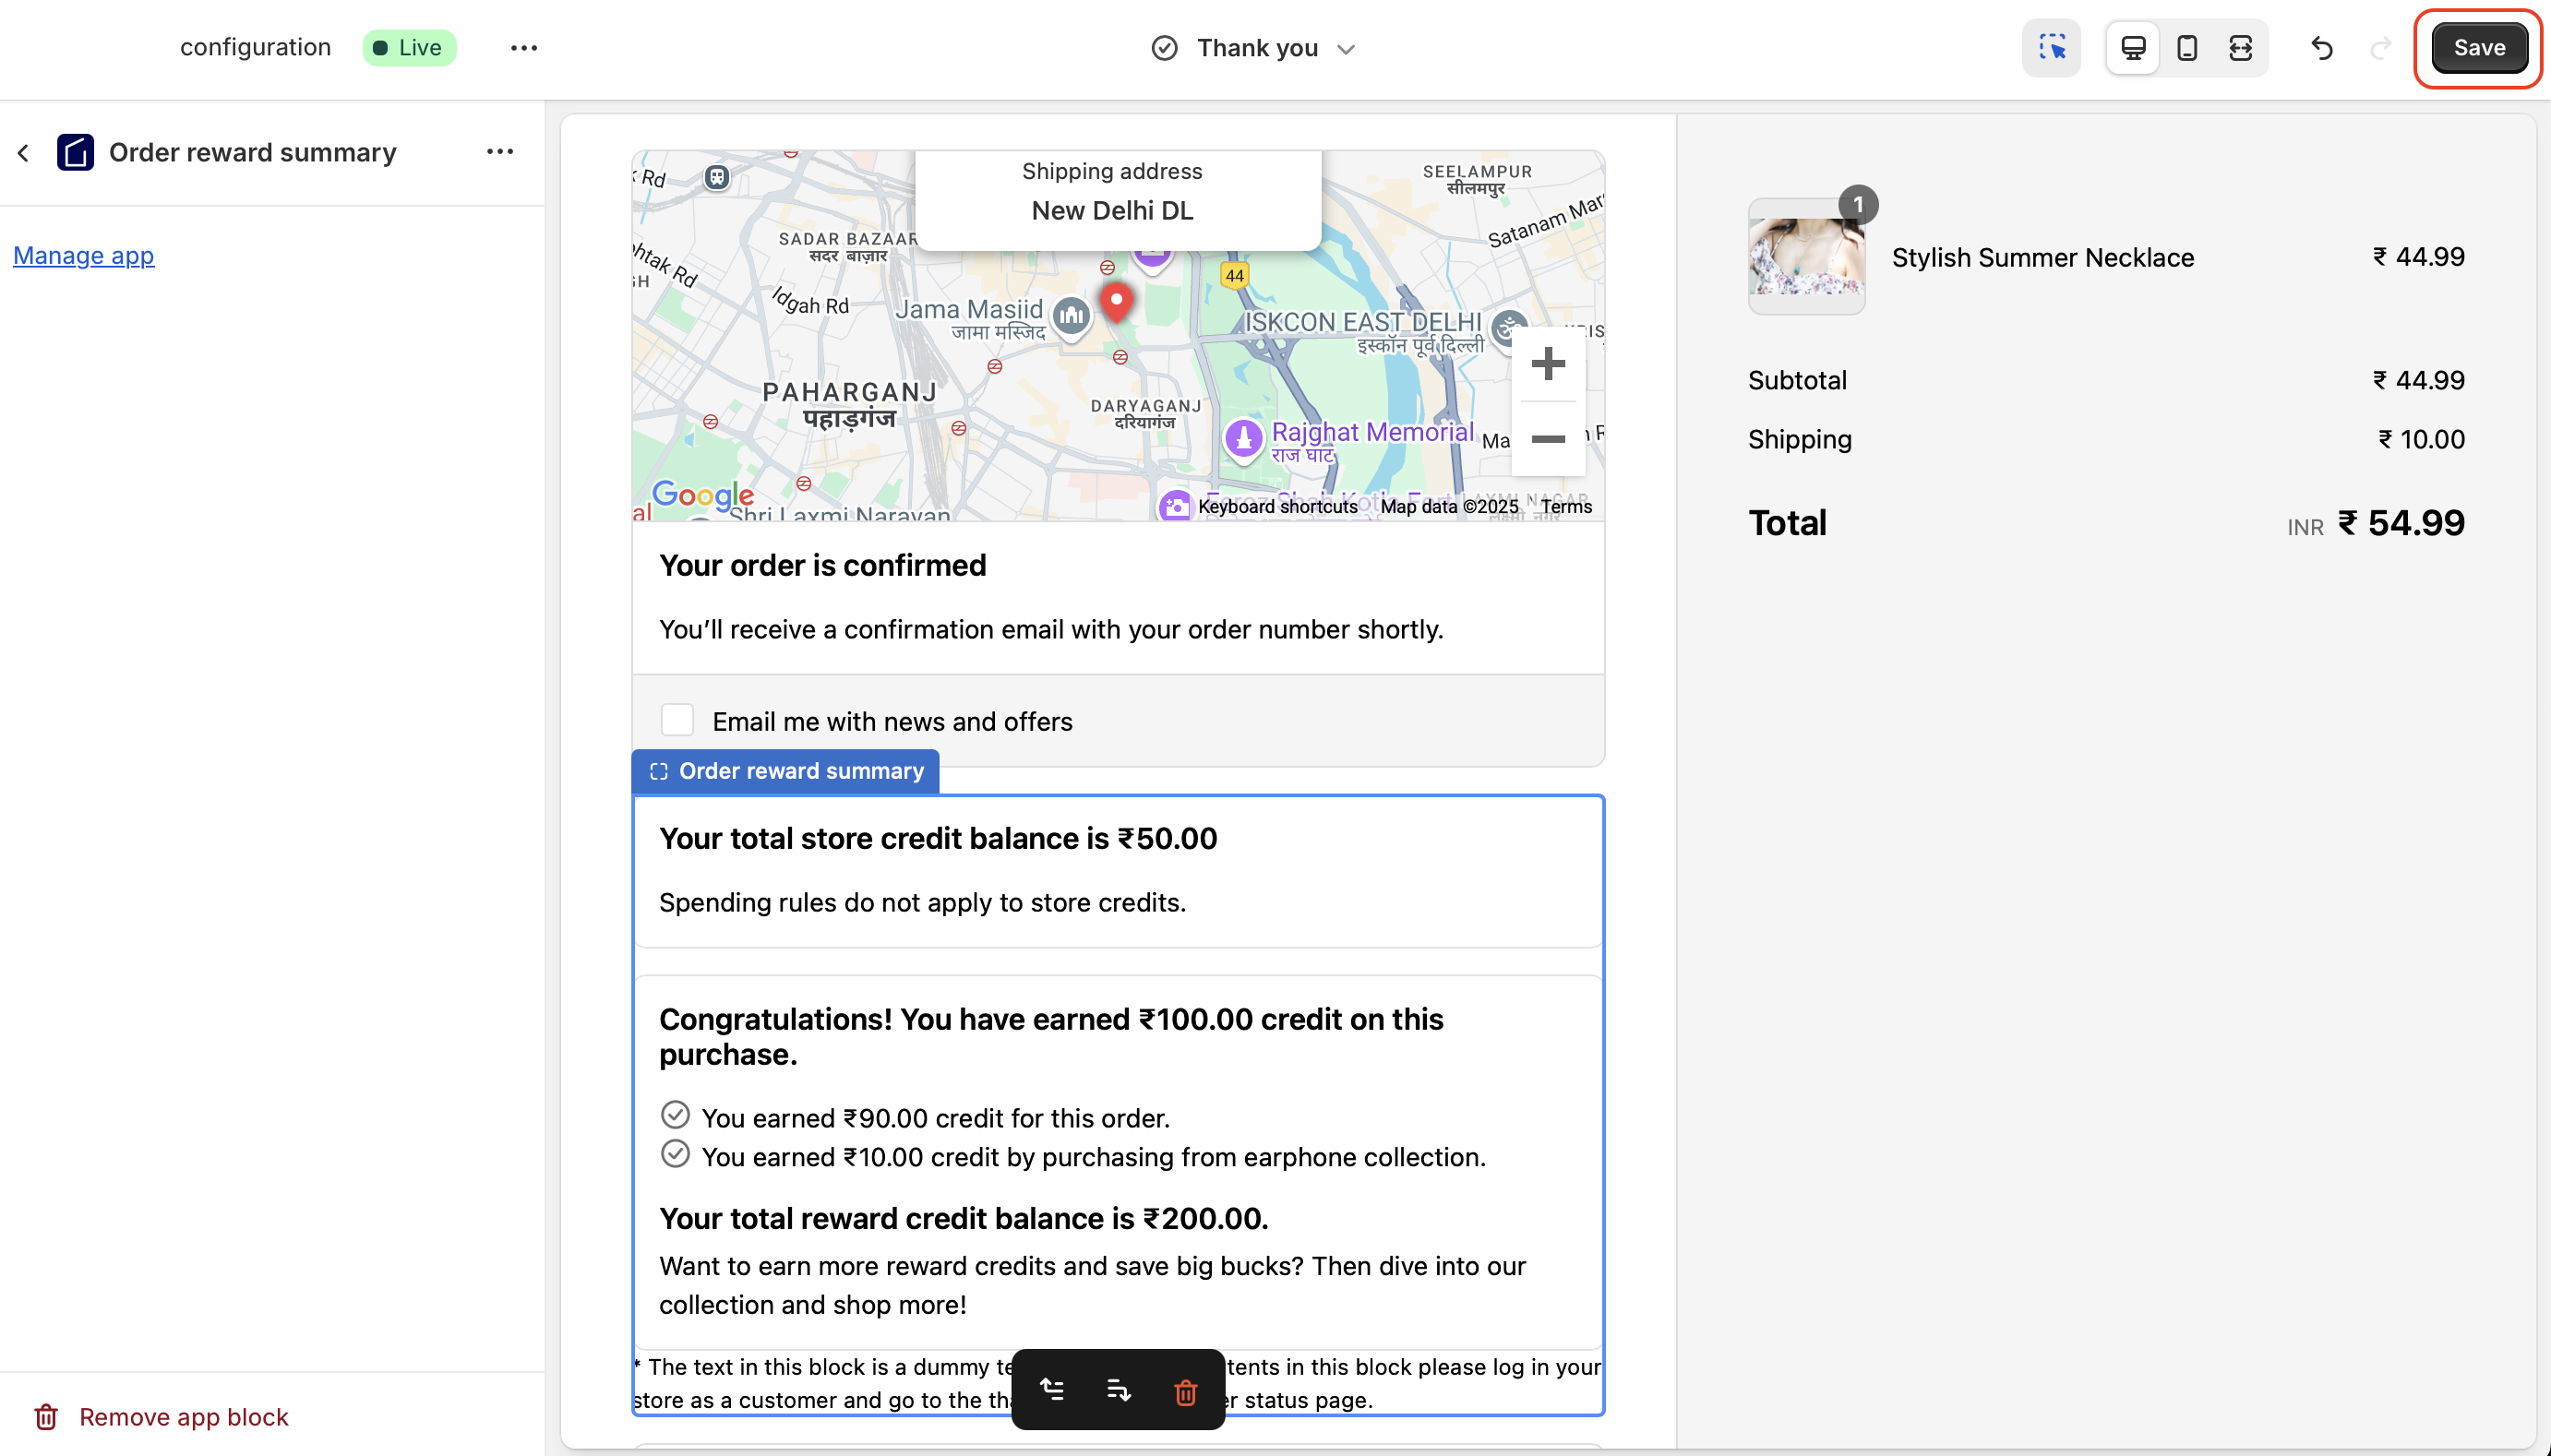Open configuration three-dot menu
The height and width of the screenshot is (1456, 2551).
pos(524,48)
